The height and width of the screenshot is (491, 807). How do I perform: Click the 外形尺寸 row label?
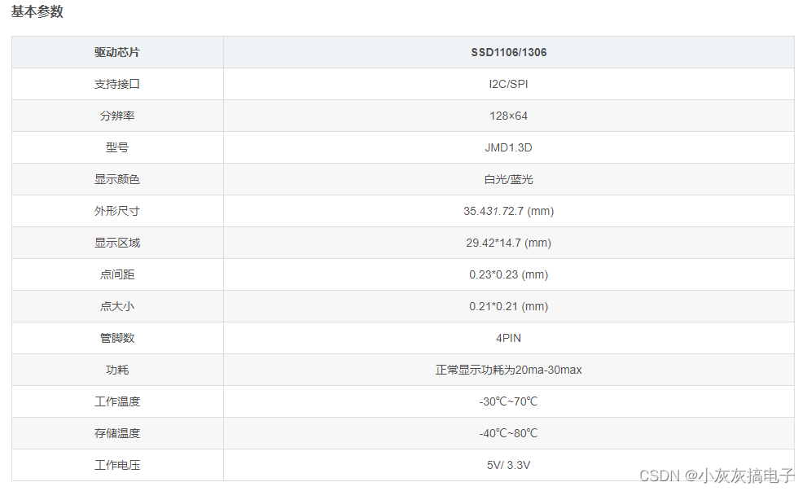(x=116, y=210)
